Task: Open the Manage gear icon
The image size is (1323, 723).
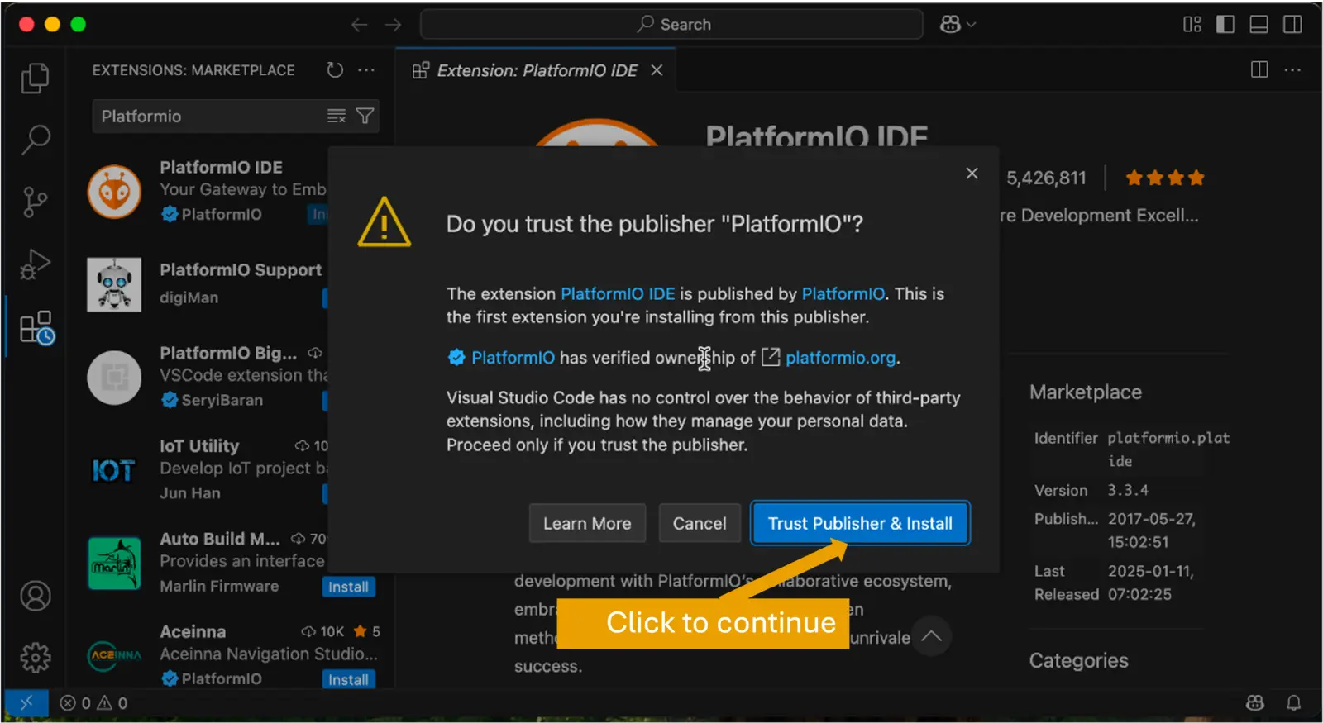Action: tap(36, 658)
